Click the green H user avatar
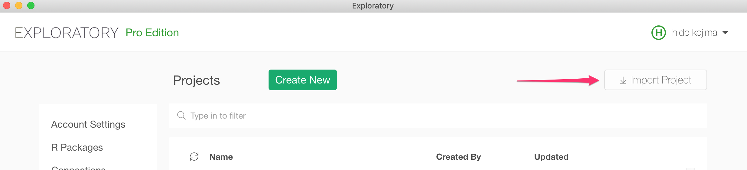This screenshot has width=747, height=170. tap(658, 33)
